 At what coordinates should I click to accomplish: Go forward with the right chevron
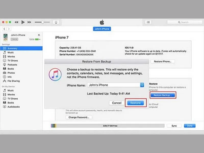tap(9, 29)
